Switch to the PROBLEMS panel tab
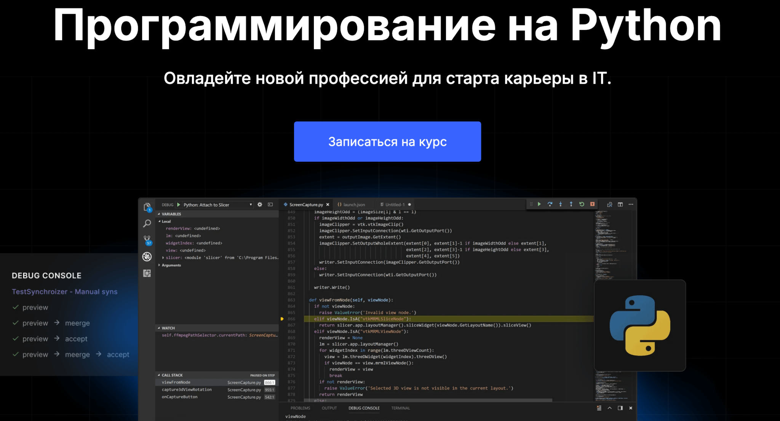Viewport: 780px width, 421px height. [x=300, y=408]
